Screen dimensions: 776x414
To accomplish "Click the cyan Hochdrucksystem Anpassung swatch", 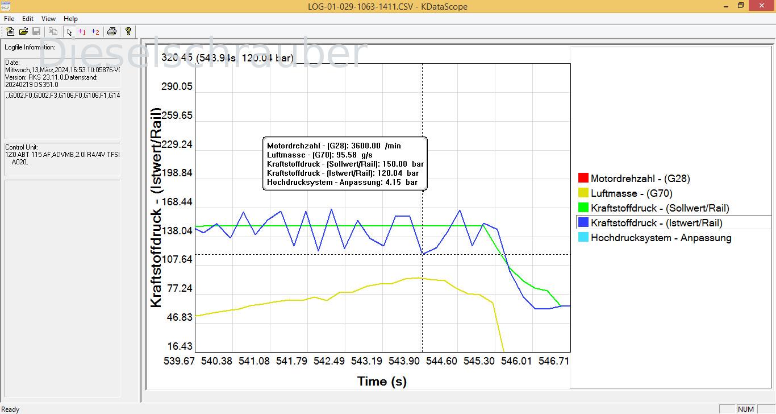I will coord(583,238).
